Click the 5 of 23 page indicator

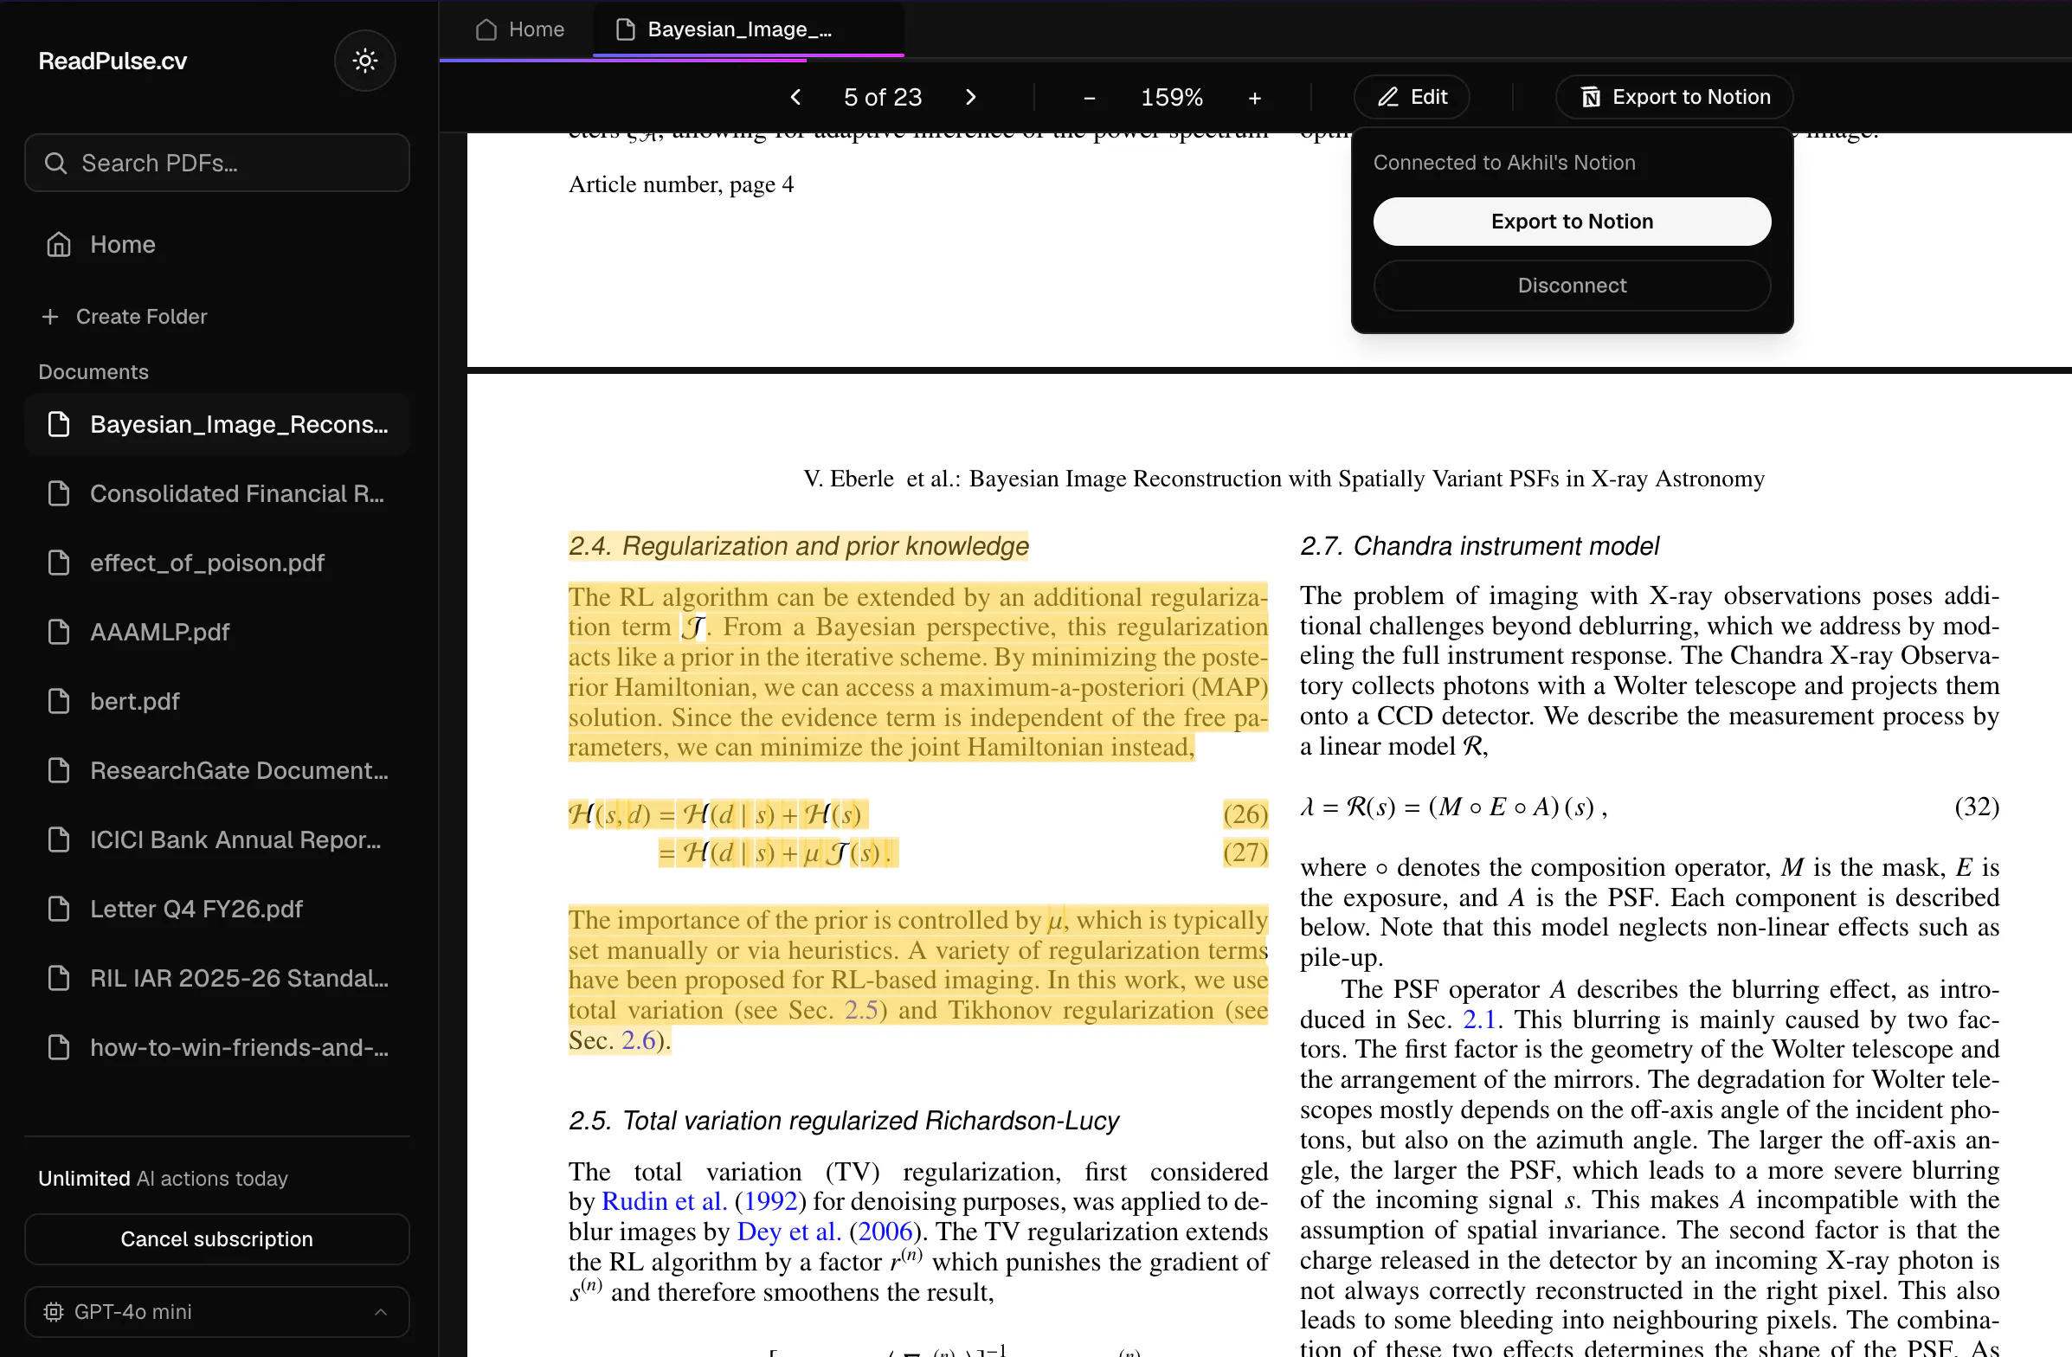click(x=883, y=98)
